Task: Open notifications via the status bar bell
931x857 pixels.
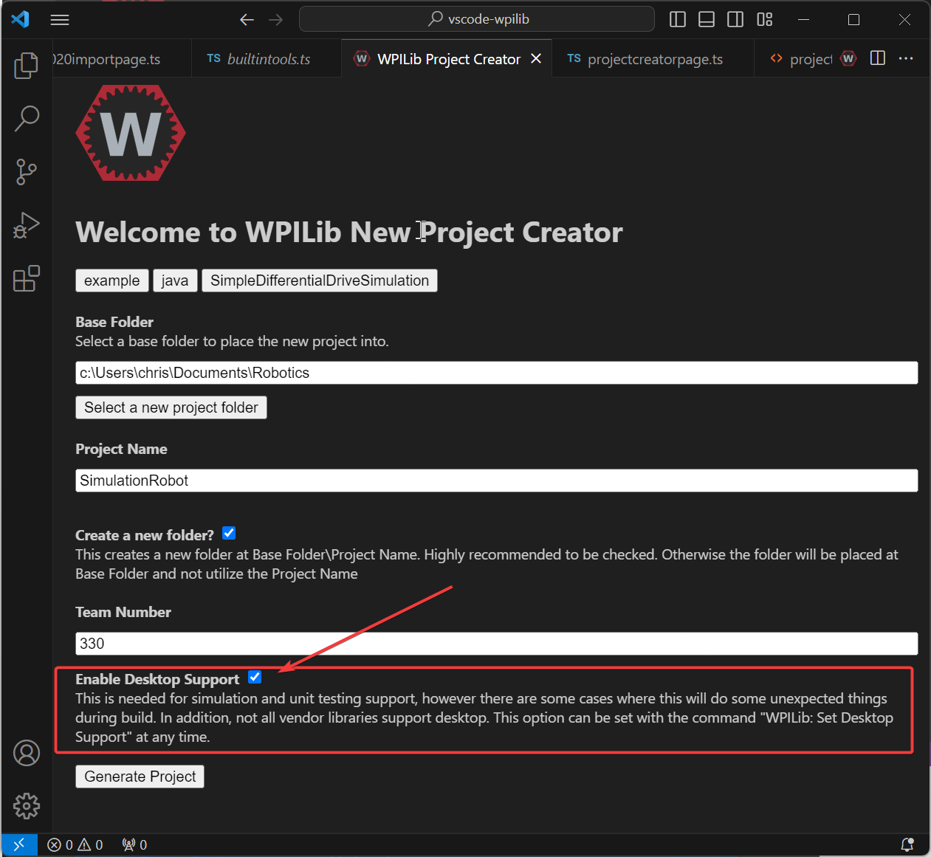Action: click(907, 844)
